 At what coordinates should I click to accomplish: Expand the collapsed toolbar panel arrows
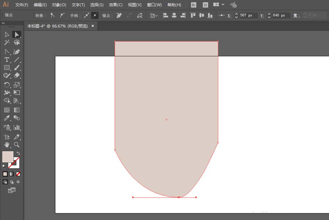click(x=3, y=23)
